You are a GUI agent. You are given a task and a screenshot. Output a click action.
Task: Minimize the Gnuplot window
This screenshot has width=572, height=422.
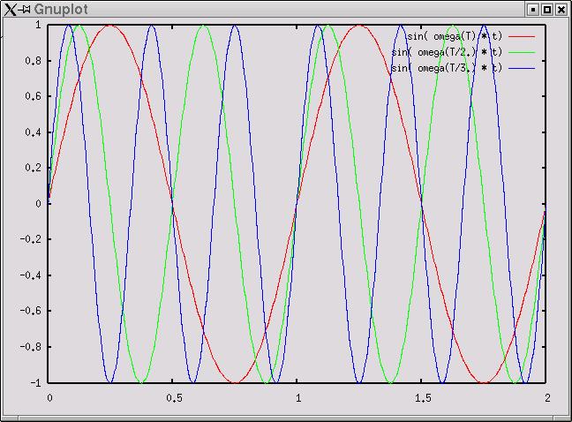pos(532,9)
